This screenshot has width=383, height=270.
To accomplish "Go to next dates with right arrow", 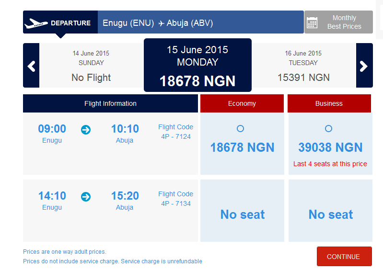I will pos(364,66).
